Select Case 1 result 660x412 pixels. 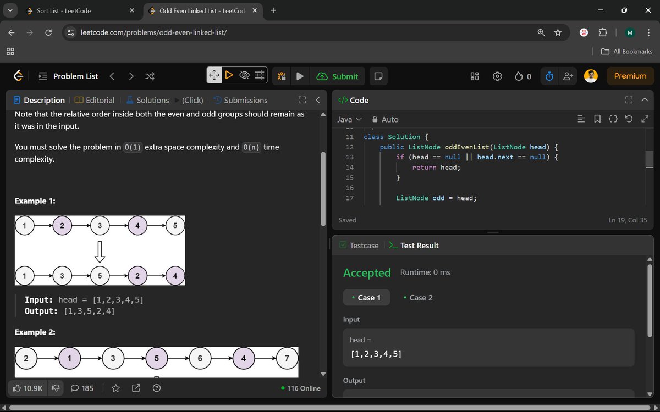[366, 298]
